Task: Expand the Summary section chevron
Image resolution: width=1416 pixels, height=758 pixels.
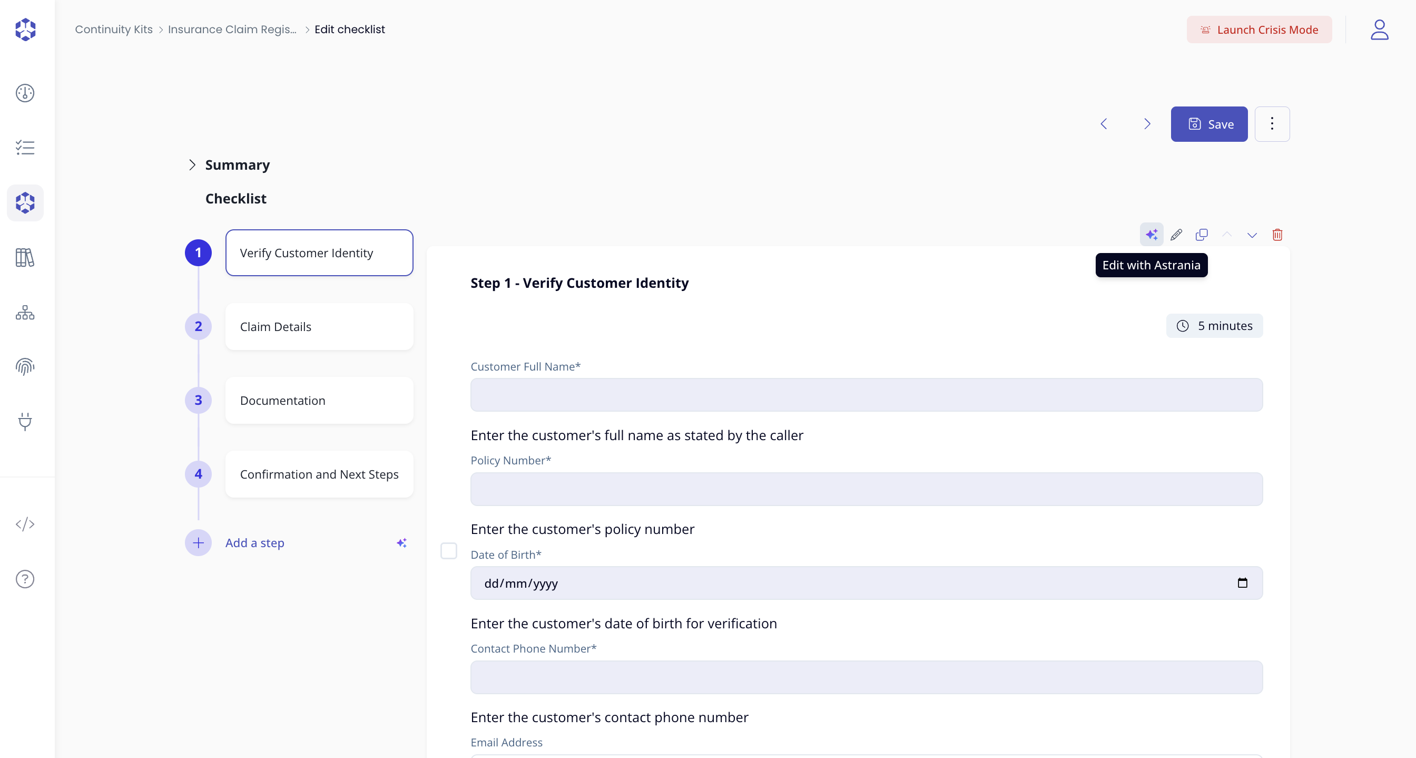Action: point(192,165)
